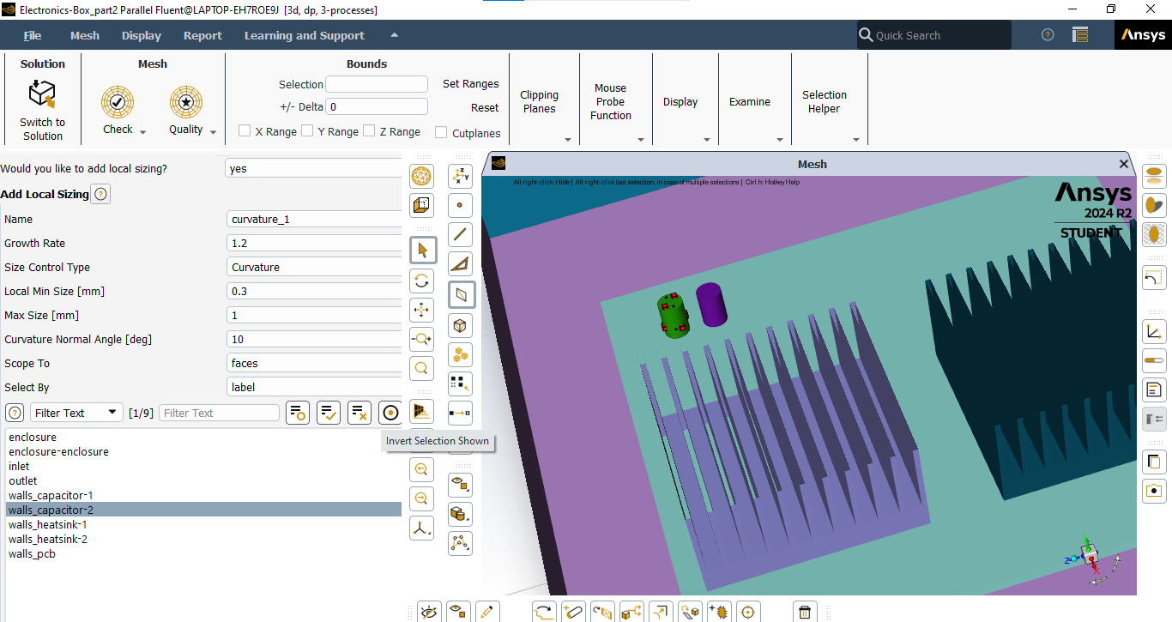Click the angle ruler measure icon
Screen dimensions: 1172x622
coord(461,263)
